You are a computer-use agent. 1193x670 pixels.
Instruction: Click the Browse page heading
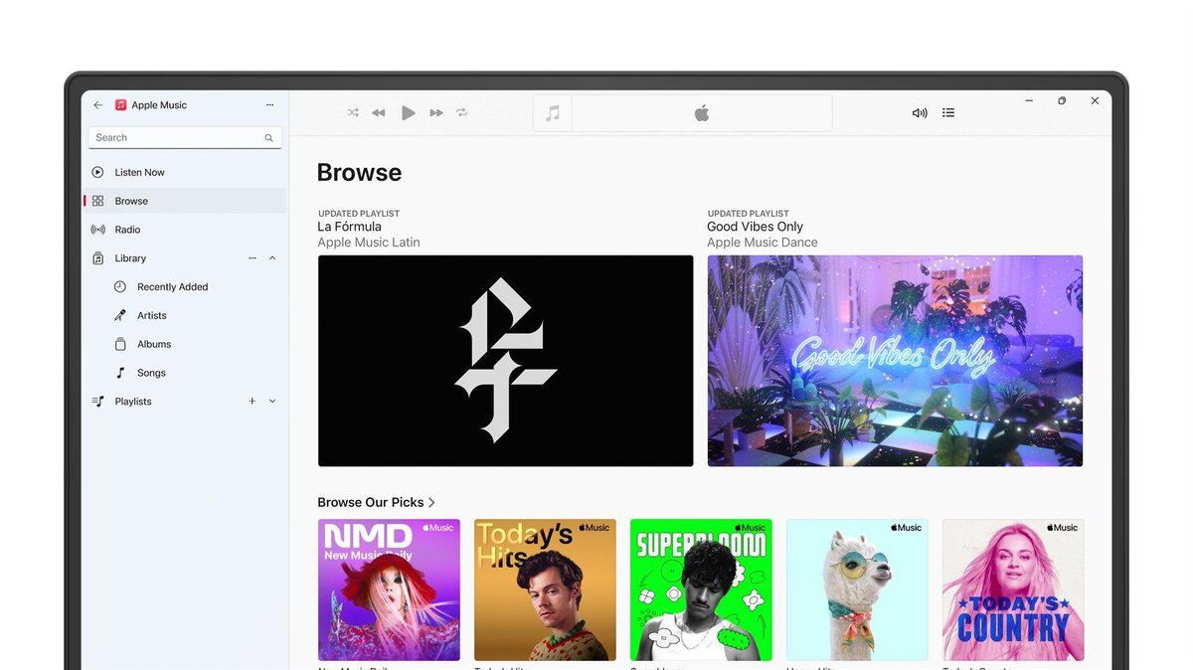tap(359, 173)
